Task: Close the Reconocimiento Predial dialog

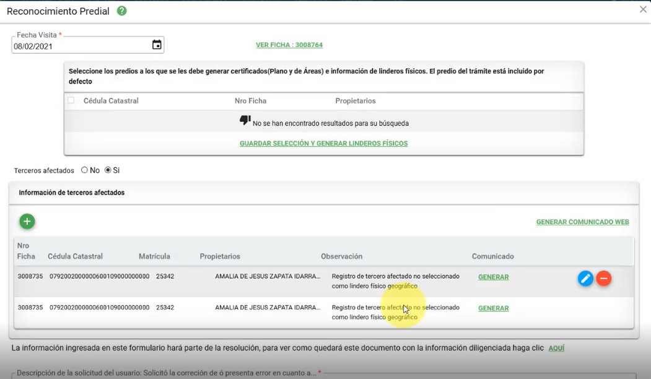Action: coord(643,10)
